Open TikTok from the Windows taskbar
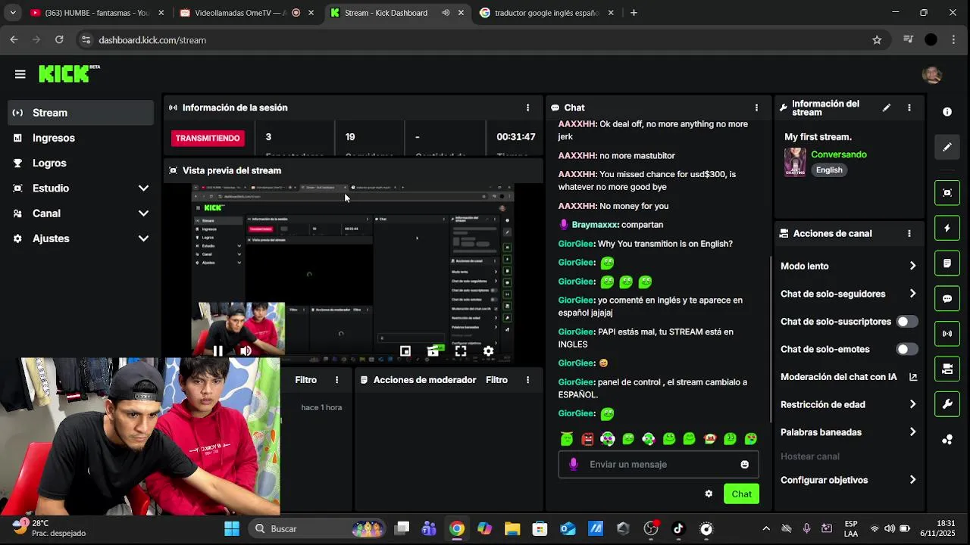This screenshot has height=545, width=970. click(678, 528)
